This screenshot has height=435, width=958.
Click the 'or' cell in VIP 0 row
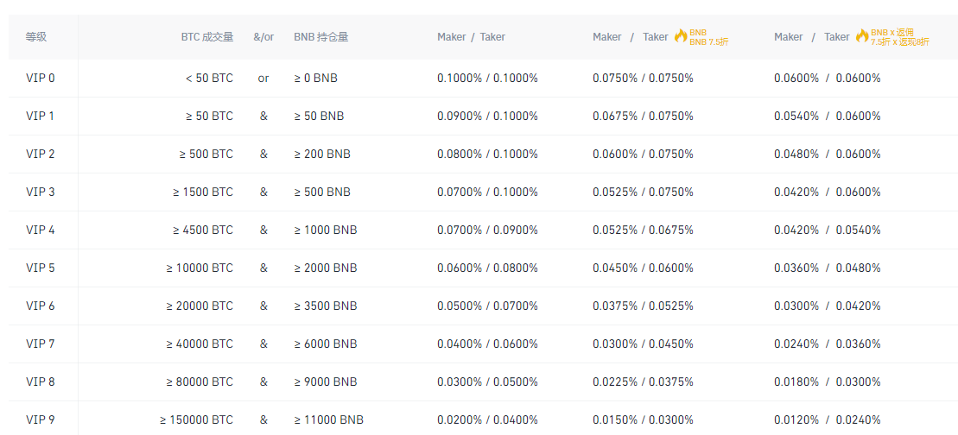263,79
